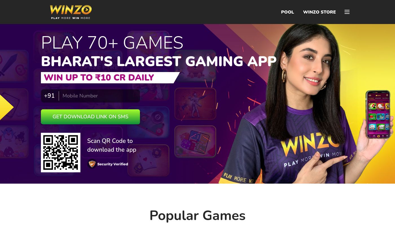This screenshot has height=226, width=395.
Task: Select the playing cards game tile
Action: tap(148, 160)
